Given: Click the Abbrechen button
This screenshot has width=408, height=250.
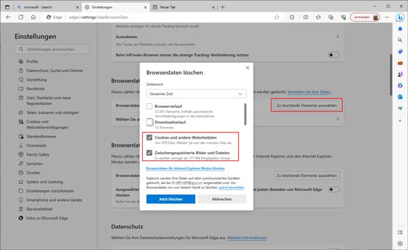Looking at the screenshot, I should [222, 199].
